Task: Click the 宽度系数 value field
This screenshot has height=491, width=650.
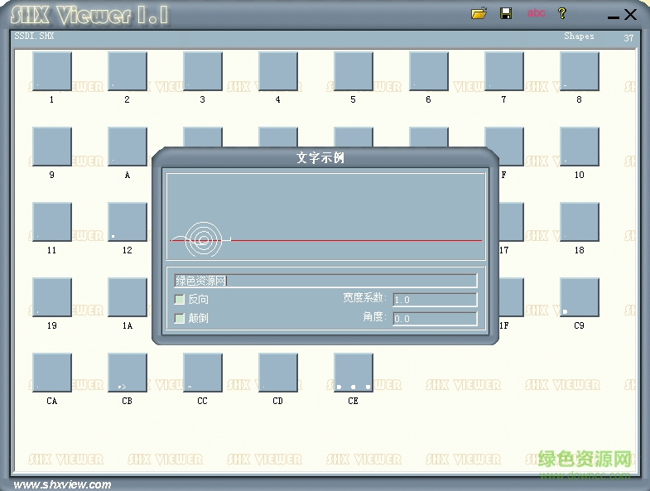Action: click(434, 300)
